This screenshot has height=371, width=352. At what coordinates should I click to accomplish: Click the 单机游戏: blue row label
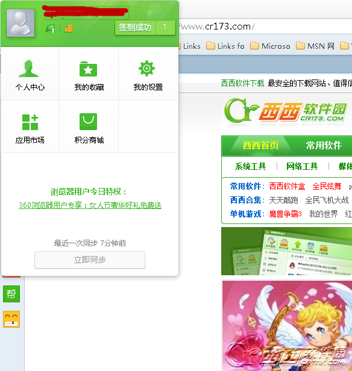click(247, 214)
